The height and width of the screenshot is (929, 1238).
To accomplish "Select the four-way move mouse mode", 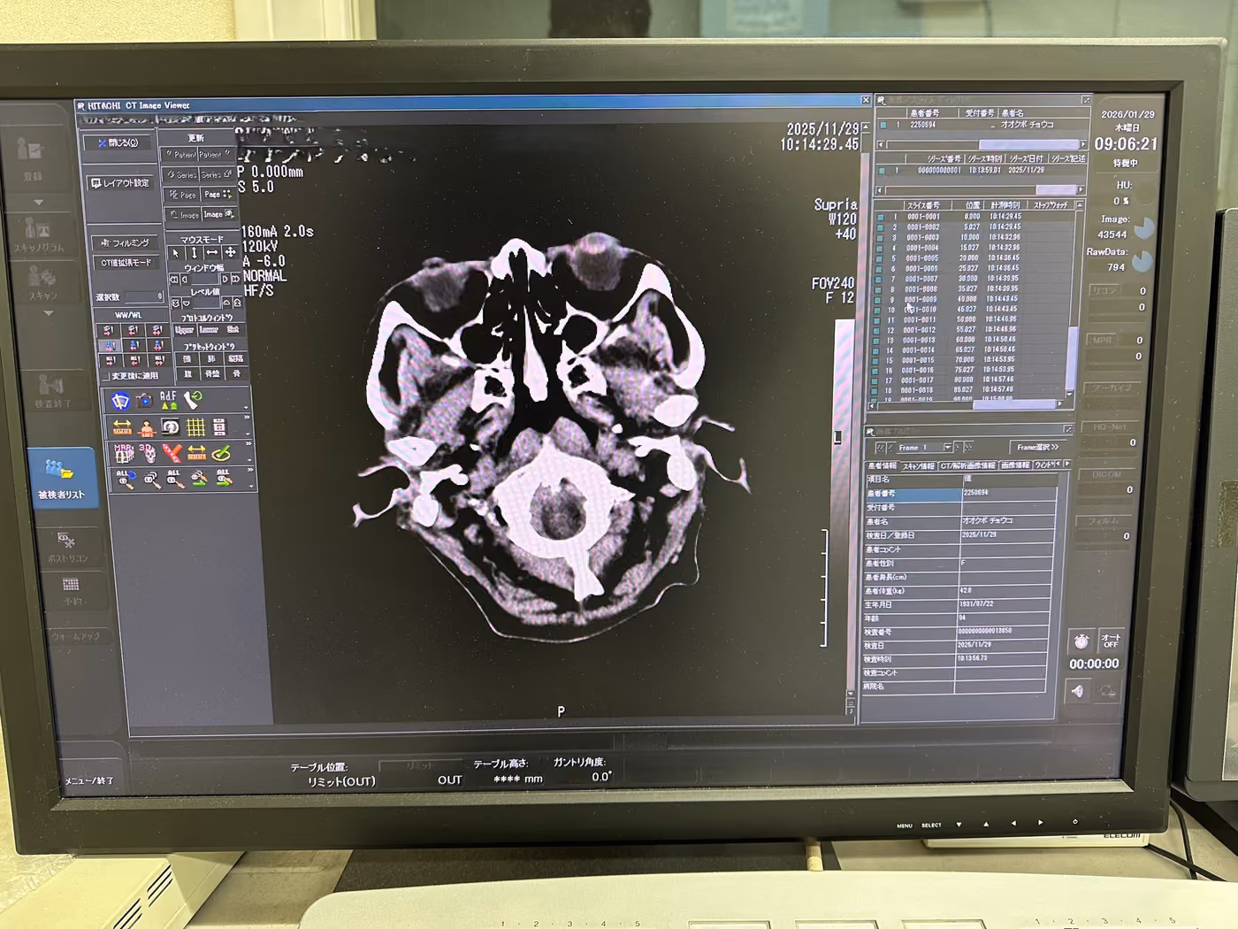I will click(x=231, y=253).
